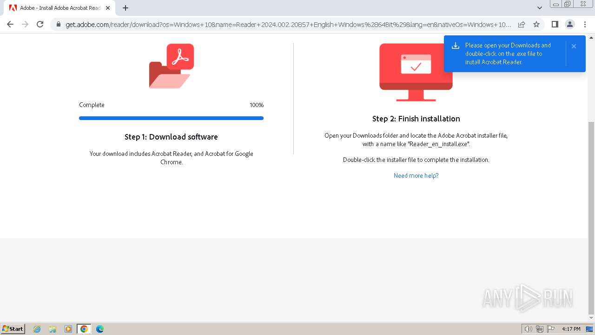Image resolution: width=595 pixels, height=335 pixels.
Task: Go back to the previous page
Action: [x=10, y=24]
